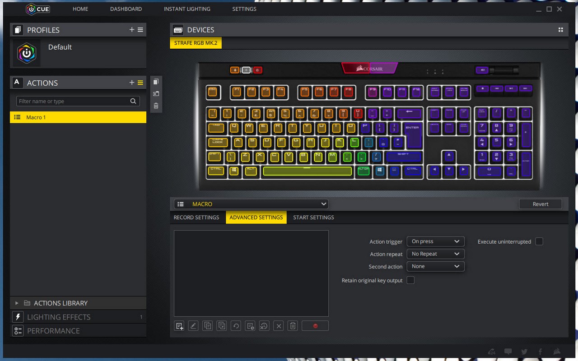Select the ADVANCED SETTINGS tab
The width and height of the screenshot is (578, 361).
click(x=256, y=217)
